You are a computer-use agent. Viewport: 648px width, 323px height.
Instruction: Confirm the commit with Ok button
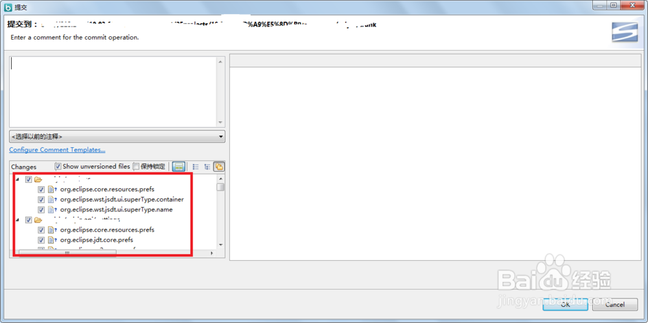coord(566,304)
